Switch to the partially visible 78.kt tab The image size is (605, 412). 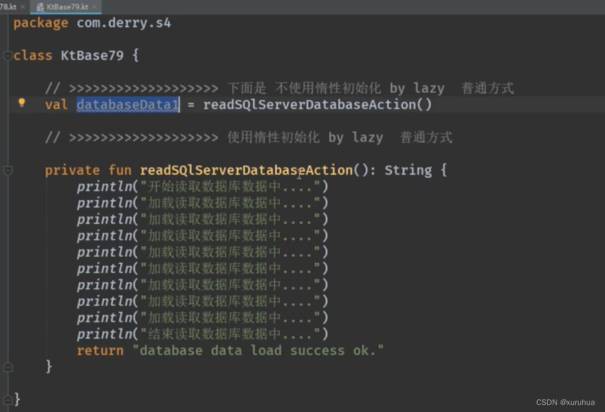tap(8, 7)
